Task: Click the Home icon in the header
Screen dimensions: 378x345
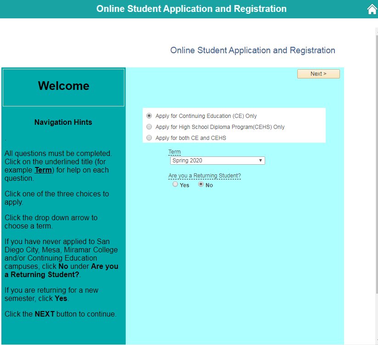Action: tap(372, 10)
